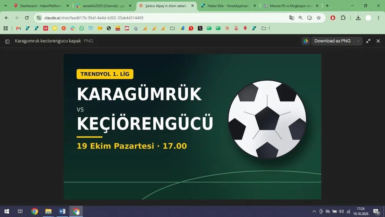Image resolution: width=385 pixels, height=217 pixels.
Task: Go forward to the next page
Action: [17, 18]
